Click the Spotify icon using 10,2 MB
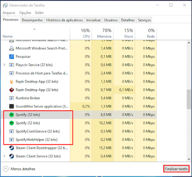The width and height of the screenshot is (192, 177). click(x=12, y=123)
